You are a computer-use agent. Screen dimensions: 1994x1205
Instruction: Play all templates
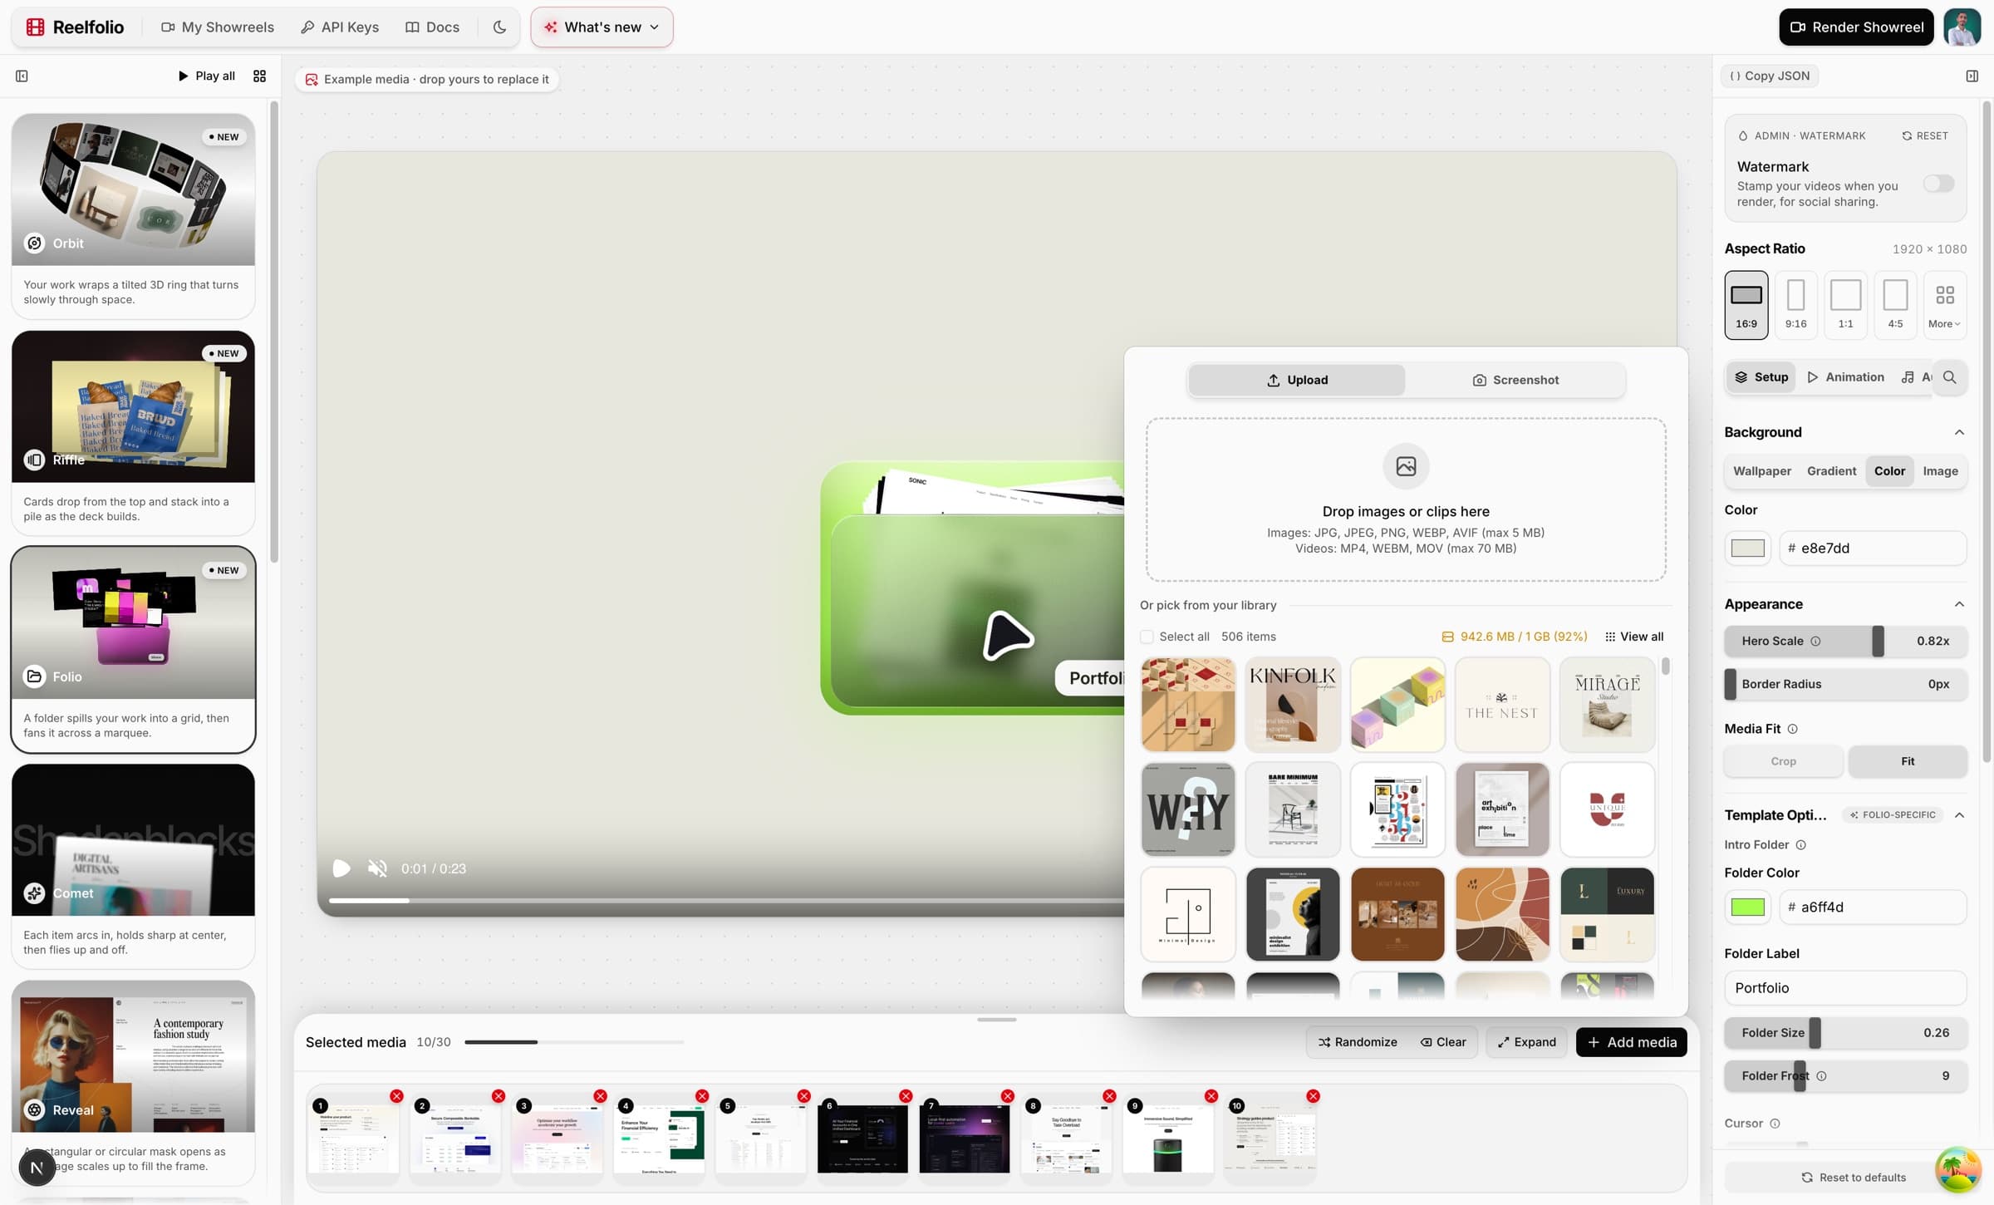point(206,76)
